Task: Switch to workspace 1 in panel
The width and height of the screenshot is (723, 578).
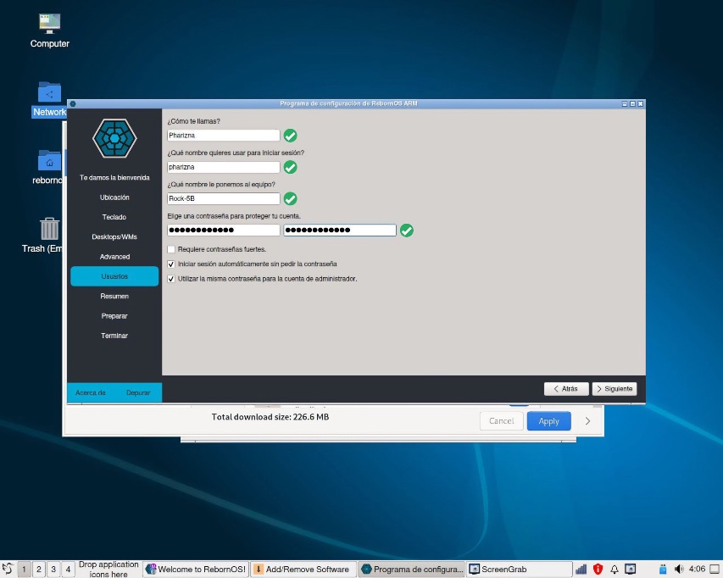Action: (25, 570)
